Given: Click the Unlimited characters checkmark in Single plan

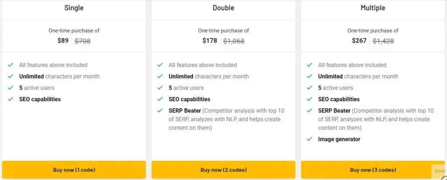Looking at the screenshot, I should (x=10, y=76).
